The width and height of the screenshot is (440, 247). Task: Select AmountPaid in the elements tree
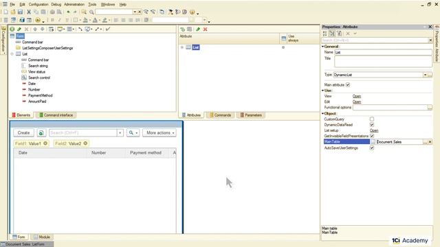pyautogui.click(x=37, y=102)
